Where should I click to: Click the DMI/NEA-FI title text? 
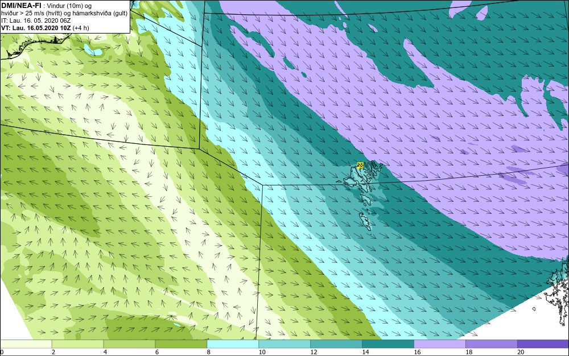tap(21, 6)
